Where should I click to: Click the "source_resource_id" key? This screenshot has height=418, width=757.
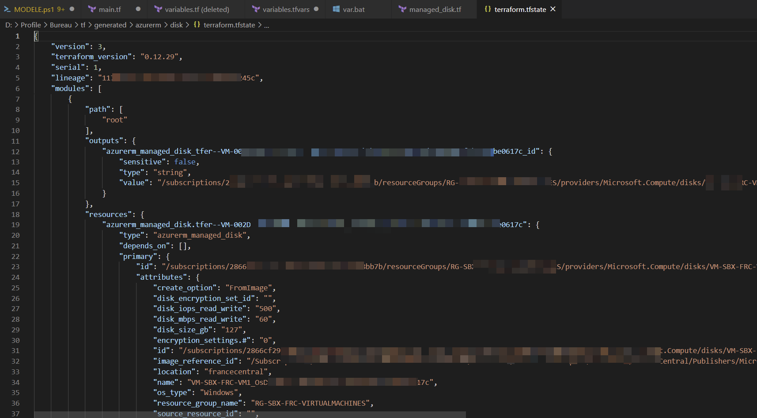click(196, 414)
